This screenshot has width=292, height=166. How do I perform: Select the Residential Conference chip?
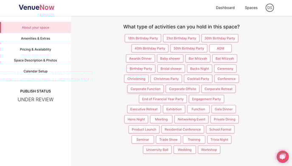(182, 129)
